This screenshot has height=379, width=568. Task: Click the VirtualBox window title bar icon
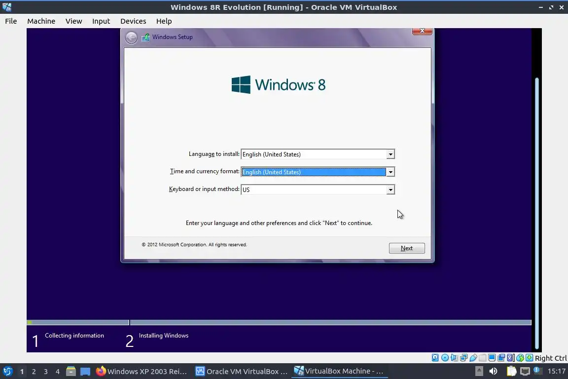(7, 7)
